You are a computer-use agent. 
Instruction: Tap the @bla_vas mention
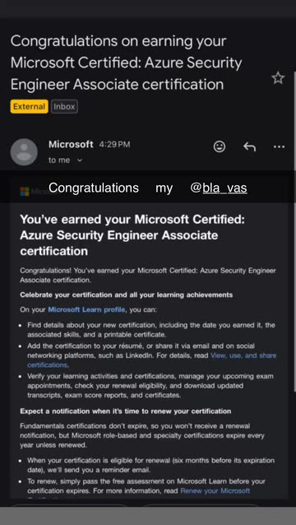pyautogui.click(x=219, y=188)
